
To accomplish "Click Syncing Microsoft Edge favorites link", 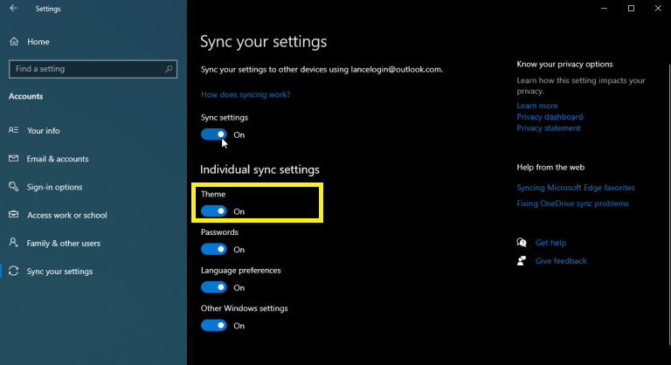I will 576,188.
